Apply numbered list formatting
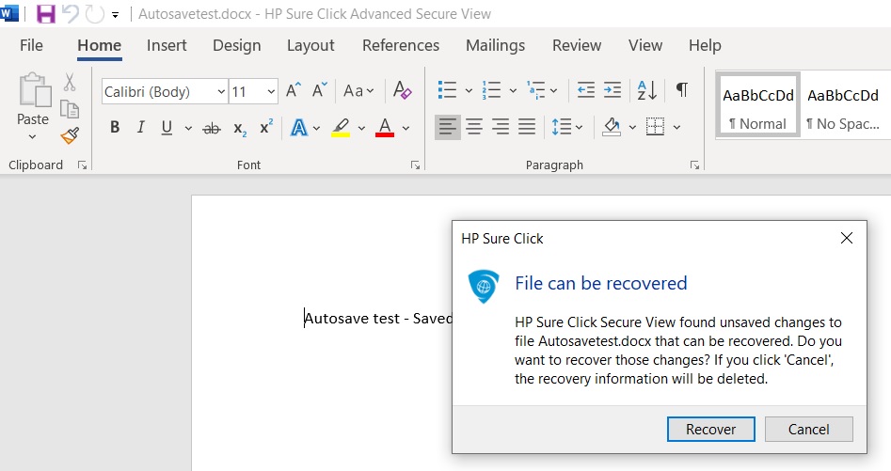 [x=491, y=89]
